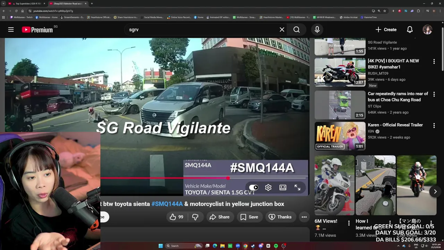Like the video with 99 likes

(x=176, y=217)
